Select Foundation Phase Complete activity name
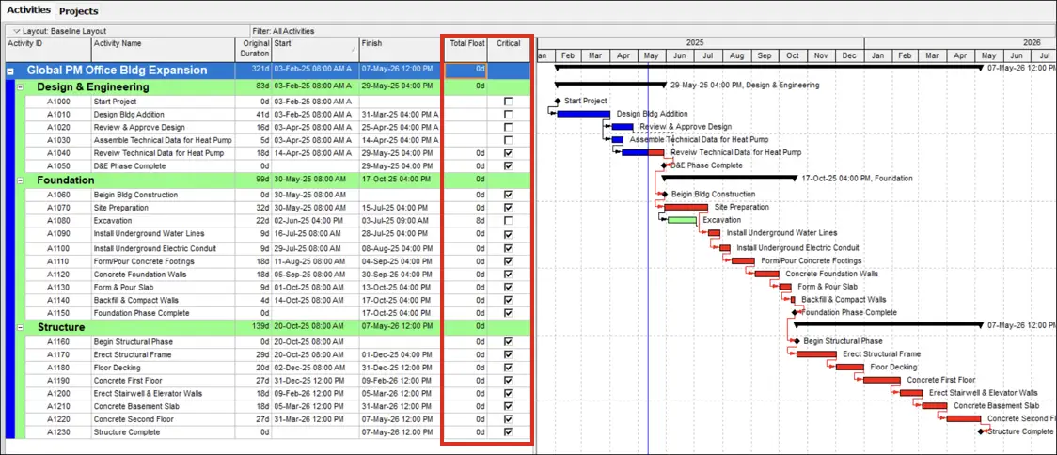Viewport: 1057px width, 455px height. pyautogui.click(x=142, y=313)
